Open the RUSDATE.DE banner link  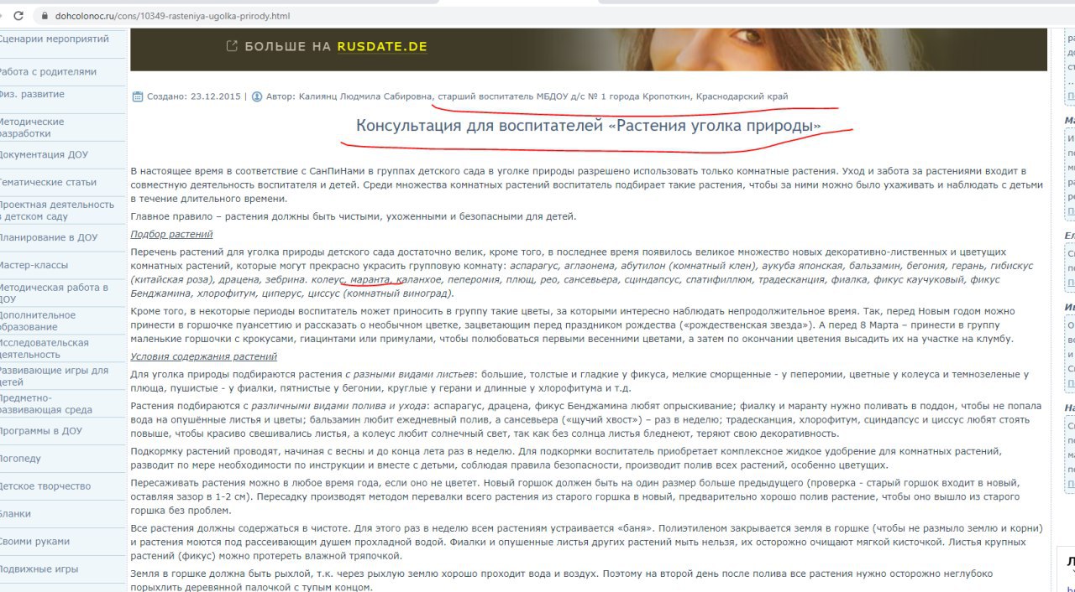point(382,47)
